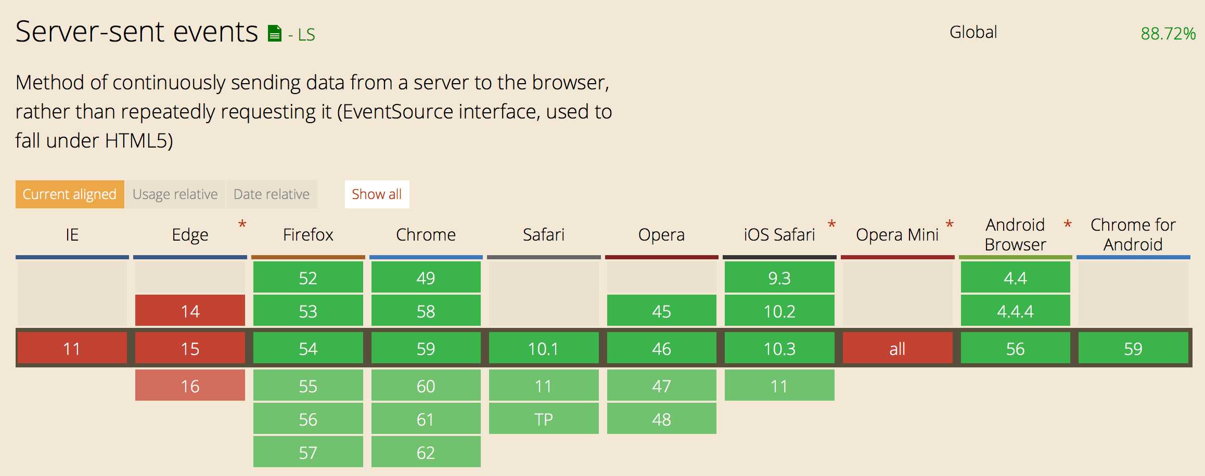The height and width of the screenshot is (476, 1205).
Task: Select the IE 11 unsupported cell
Action: [72, 348]
